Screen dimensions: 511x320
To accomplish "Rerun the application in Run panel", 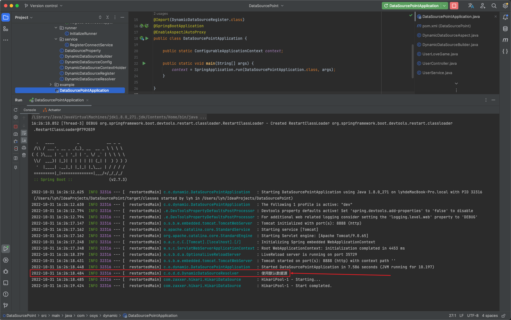I will pos(16,110).
